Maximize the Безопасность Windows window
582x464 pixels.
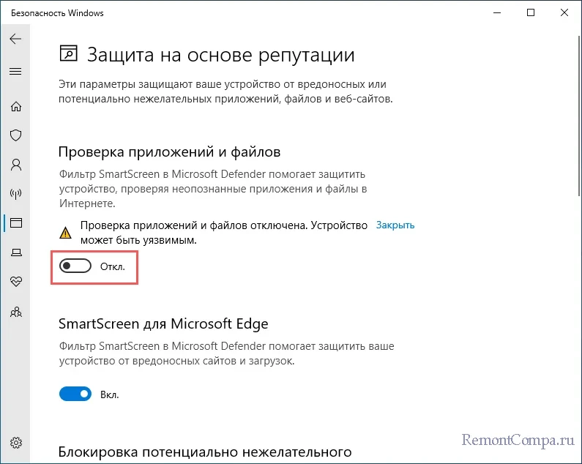coord(531,12)
